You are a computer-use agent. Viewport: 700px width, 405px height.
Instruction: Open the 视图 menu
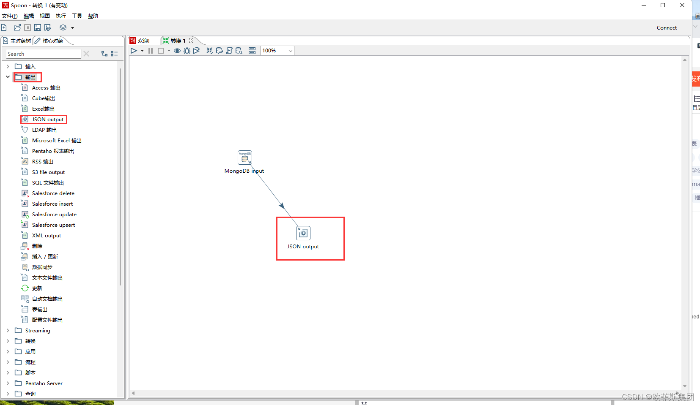(45, 16)
